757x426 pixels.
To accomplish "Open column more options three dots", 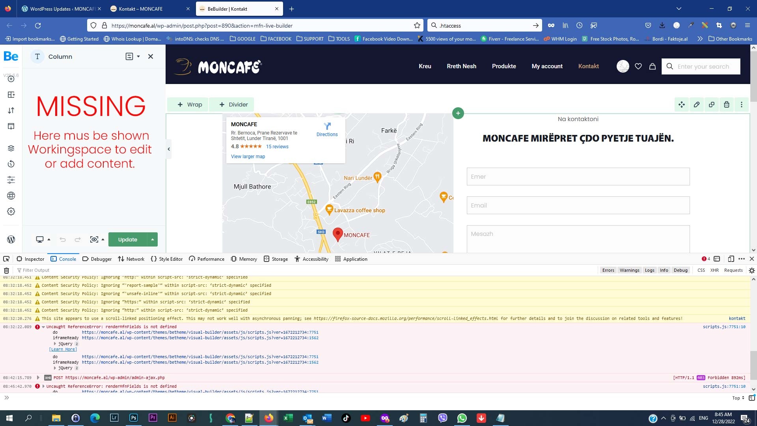I will (742, 105).
